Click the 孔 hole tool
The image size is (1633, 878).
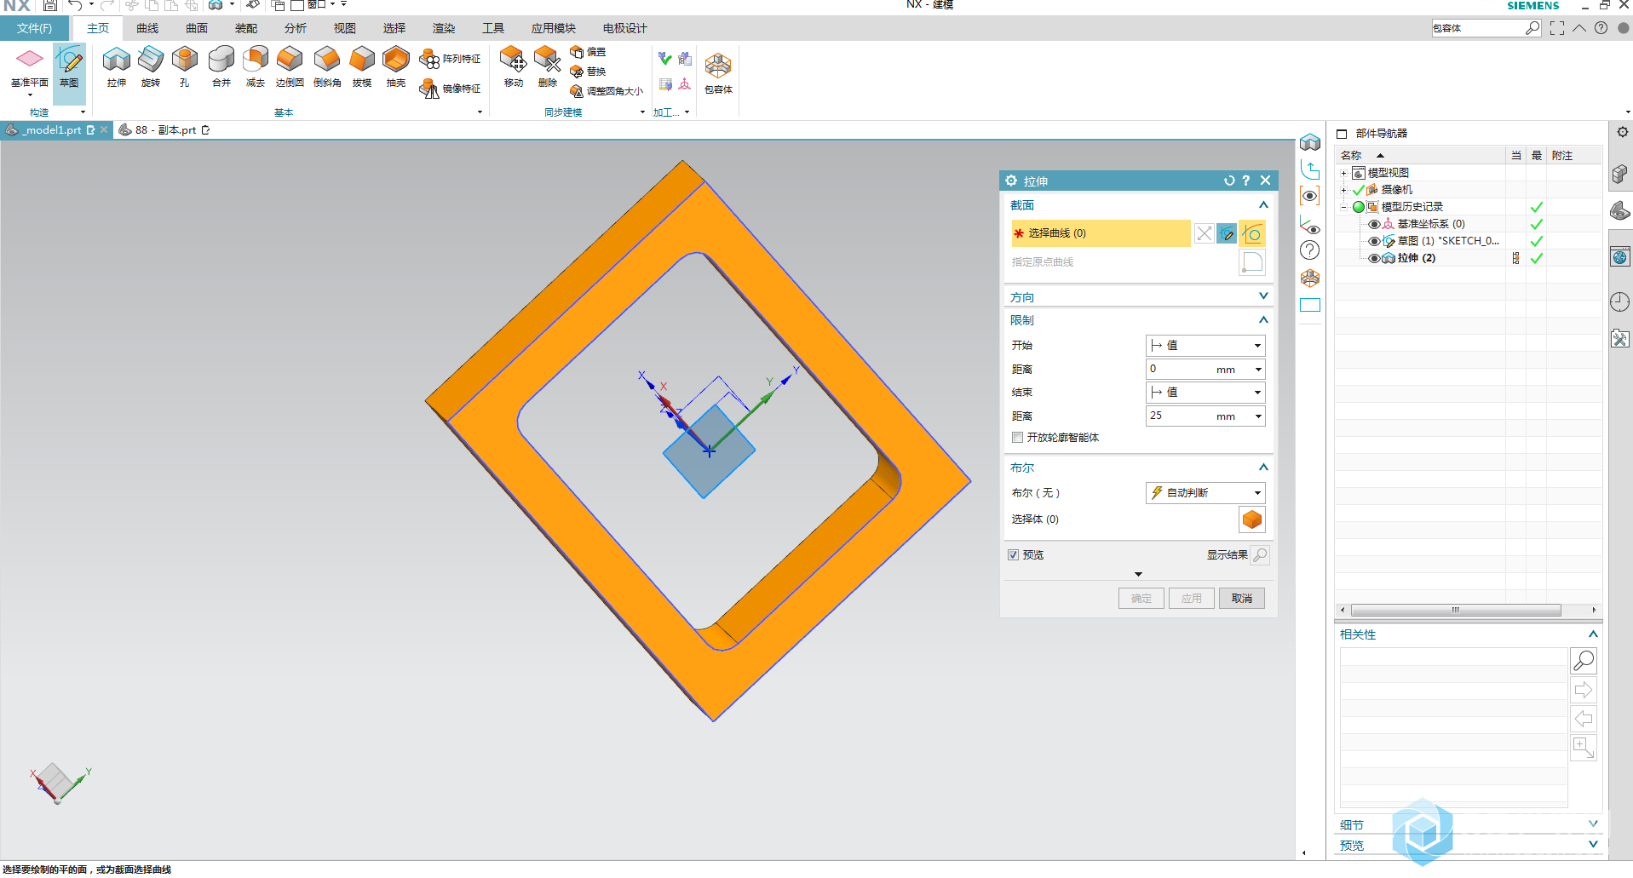pos(185,68)
